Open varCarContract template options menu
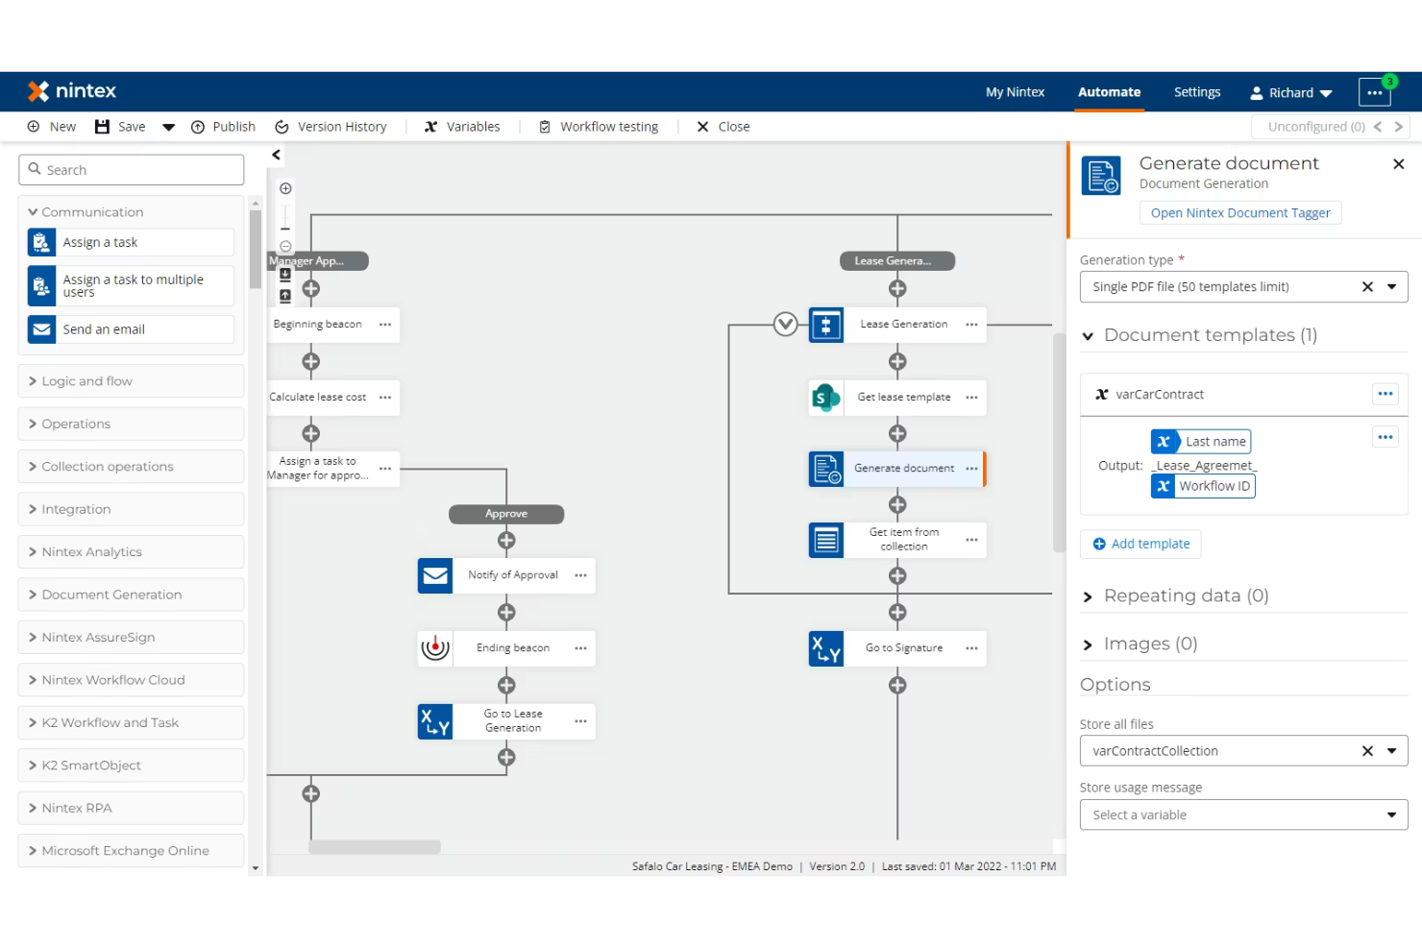This screenshot has width=1422, height=948. tap(1385, 394)
